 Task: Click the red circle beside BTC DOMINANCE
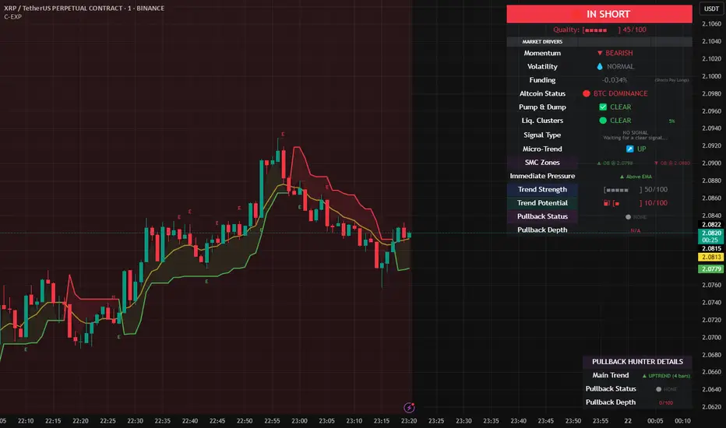[x=586, y=93]
